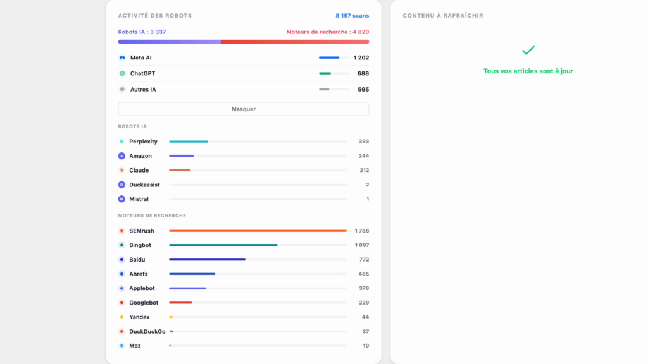The width and height of the screenshot is (648, 364).
Task: Click the Bingbot progress bar
Action: click(258, 245)
